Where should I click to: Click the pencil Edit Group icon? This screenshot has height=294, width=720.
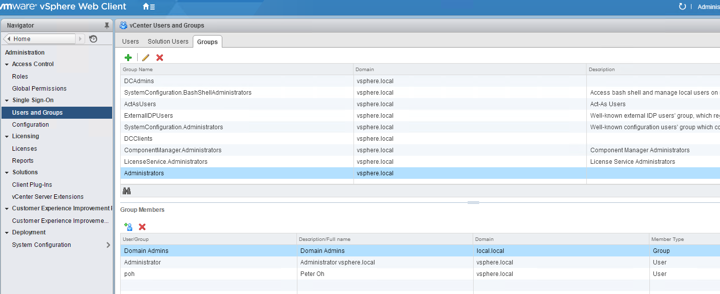146,58
